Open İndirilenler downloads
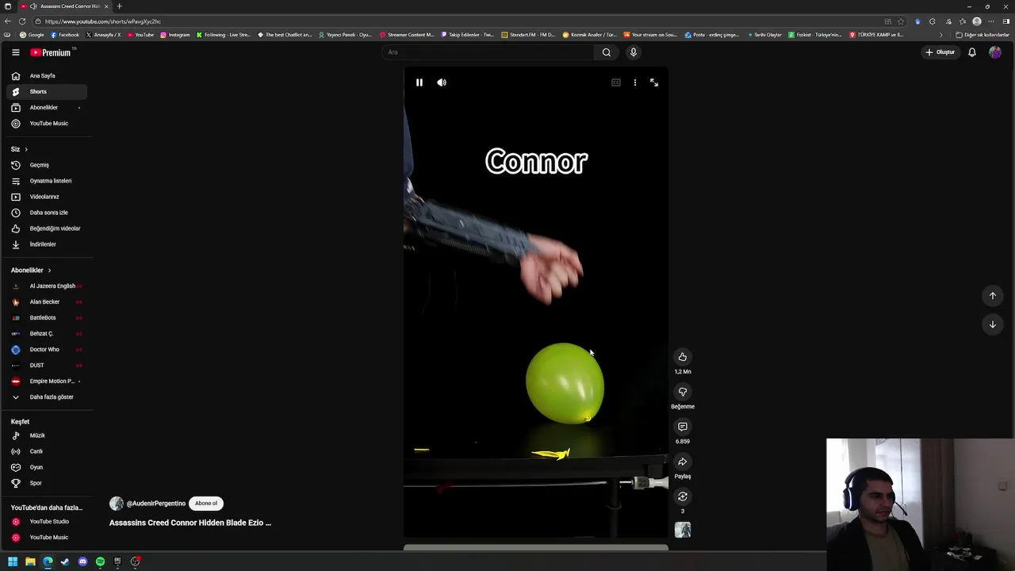 (x=48, y=244)
